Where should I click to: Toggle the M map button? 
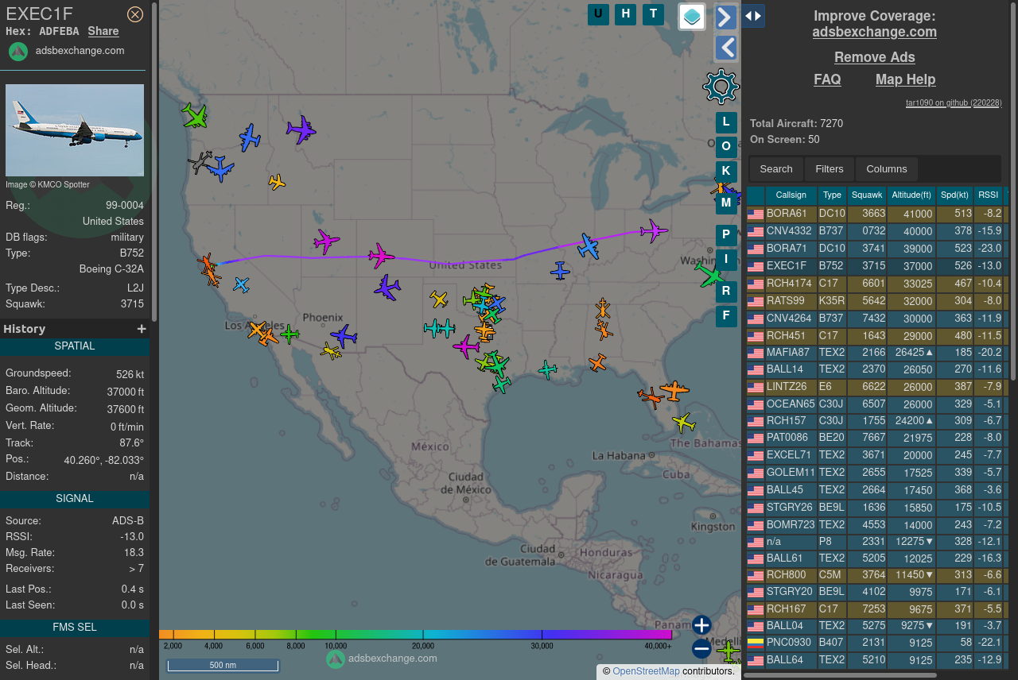click(726, 203)
